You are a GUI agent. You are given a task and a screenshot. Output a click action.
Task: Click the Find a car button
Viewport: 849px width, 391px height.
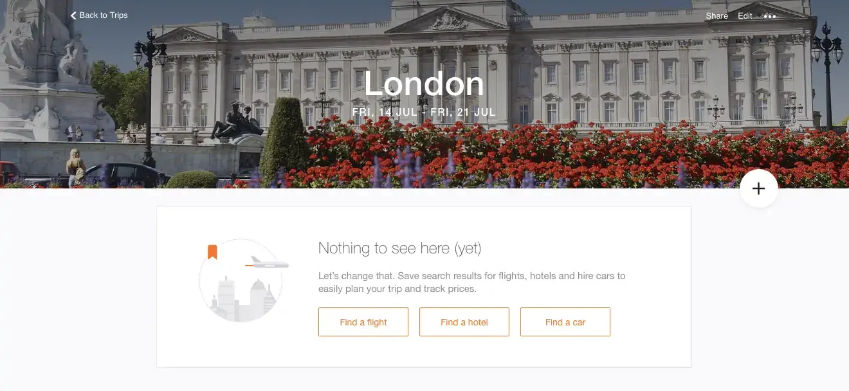coord(565,322)
